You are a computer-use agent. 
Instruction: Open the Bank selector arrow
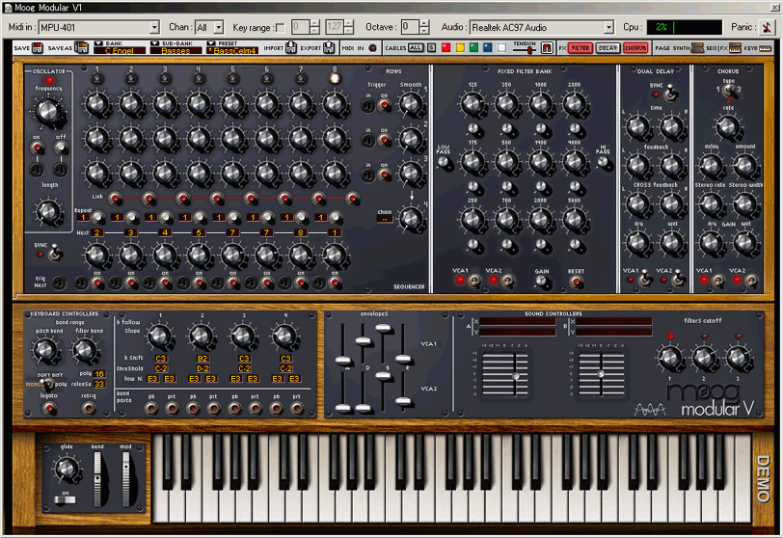[98, 43]
